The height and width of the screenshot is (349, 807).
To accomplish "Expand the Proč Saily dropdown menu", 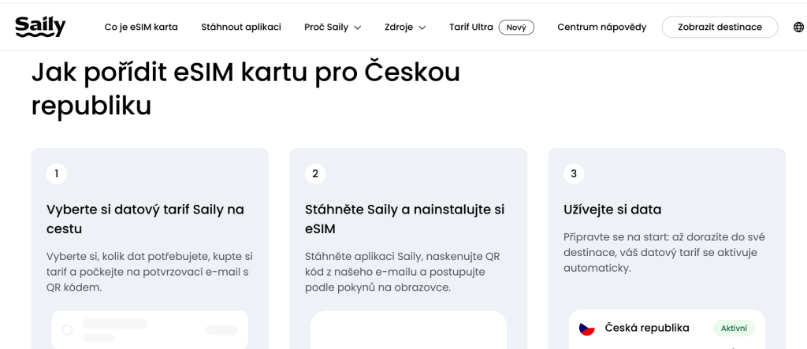I will [333, 28].
